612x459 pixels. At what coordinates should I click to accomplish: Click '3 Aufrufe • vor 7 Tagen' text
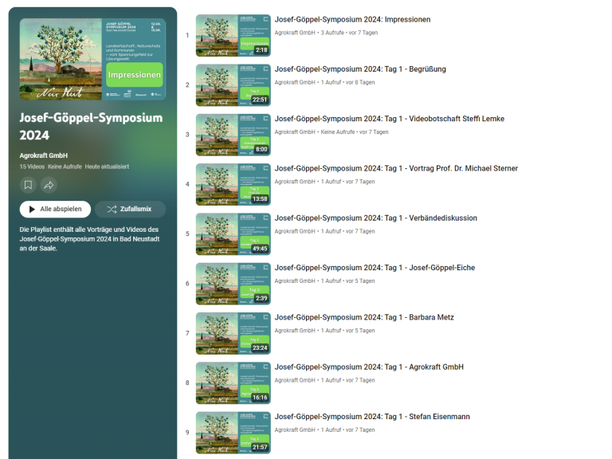tap(349, 33)
